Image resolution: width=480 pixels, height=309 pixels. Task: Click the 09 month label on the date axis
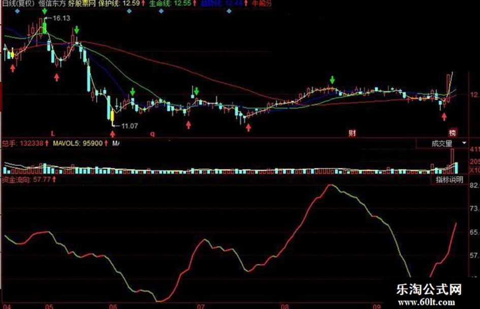[377, 306]
